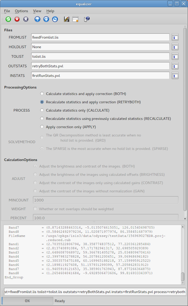Click the Next history down-arrow icon
Image resolution: width=188 pixels, height=306 pixels.
pyautogui.click(x=46, y=19)
